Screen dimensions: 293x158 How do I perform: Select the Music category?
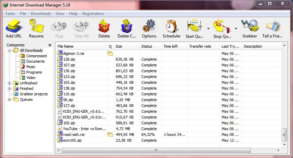31,67
